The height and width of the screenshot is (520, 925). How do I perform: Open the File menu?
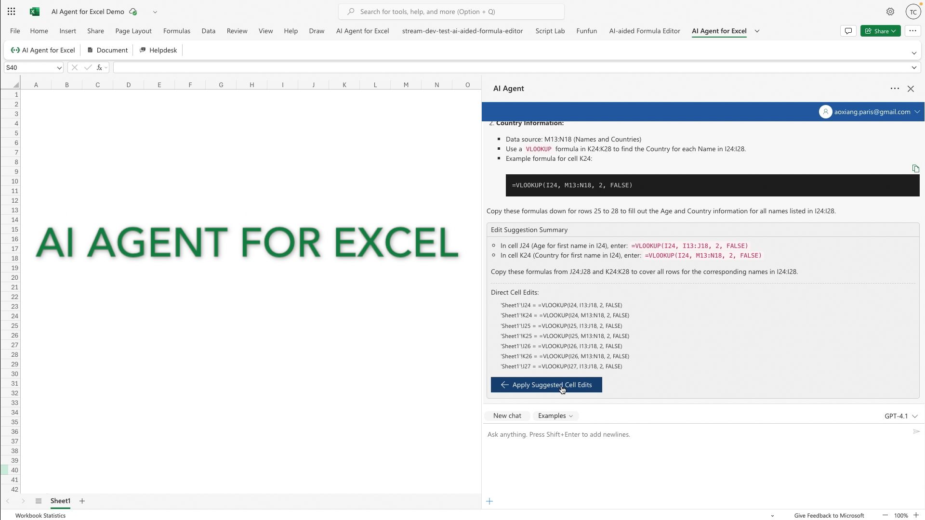pyautogui.click(x=15, y=31)
